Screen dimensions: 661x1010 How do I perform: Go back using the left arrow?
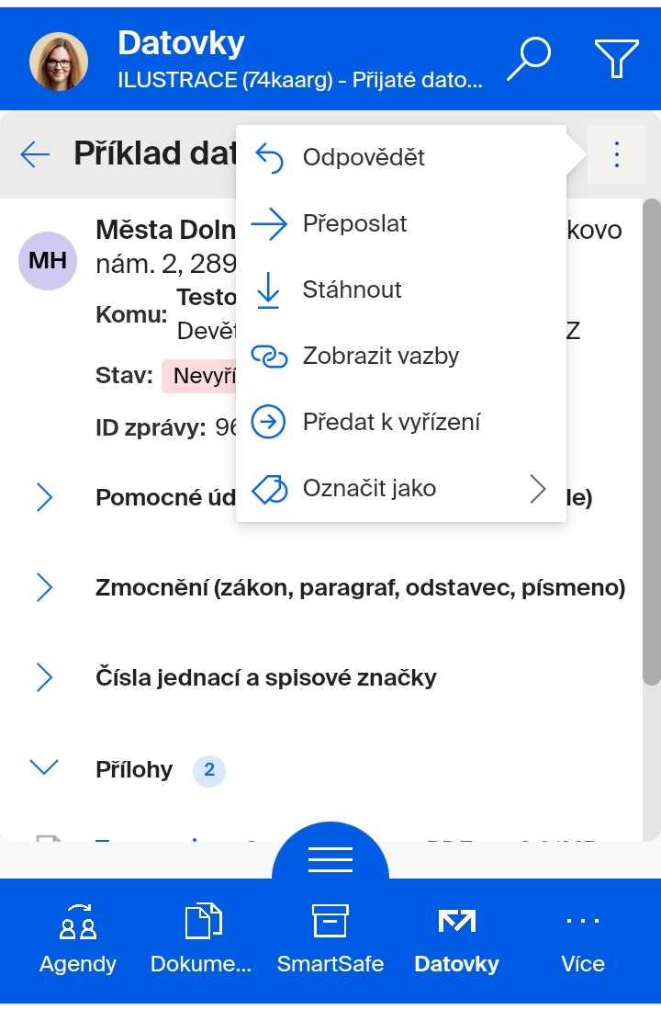(35, 154)
